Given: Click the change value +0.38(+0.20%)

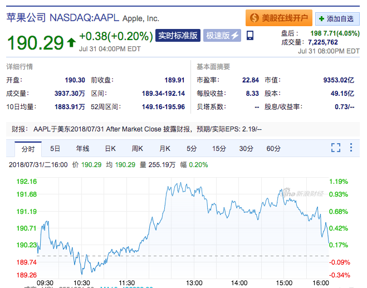Looking at the screenshot, I should [116, 36].
